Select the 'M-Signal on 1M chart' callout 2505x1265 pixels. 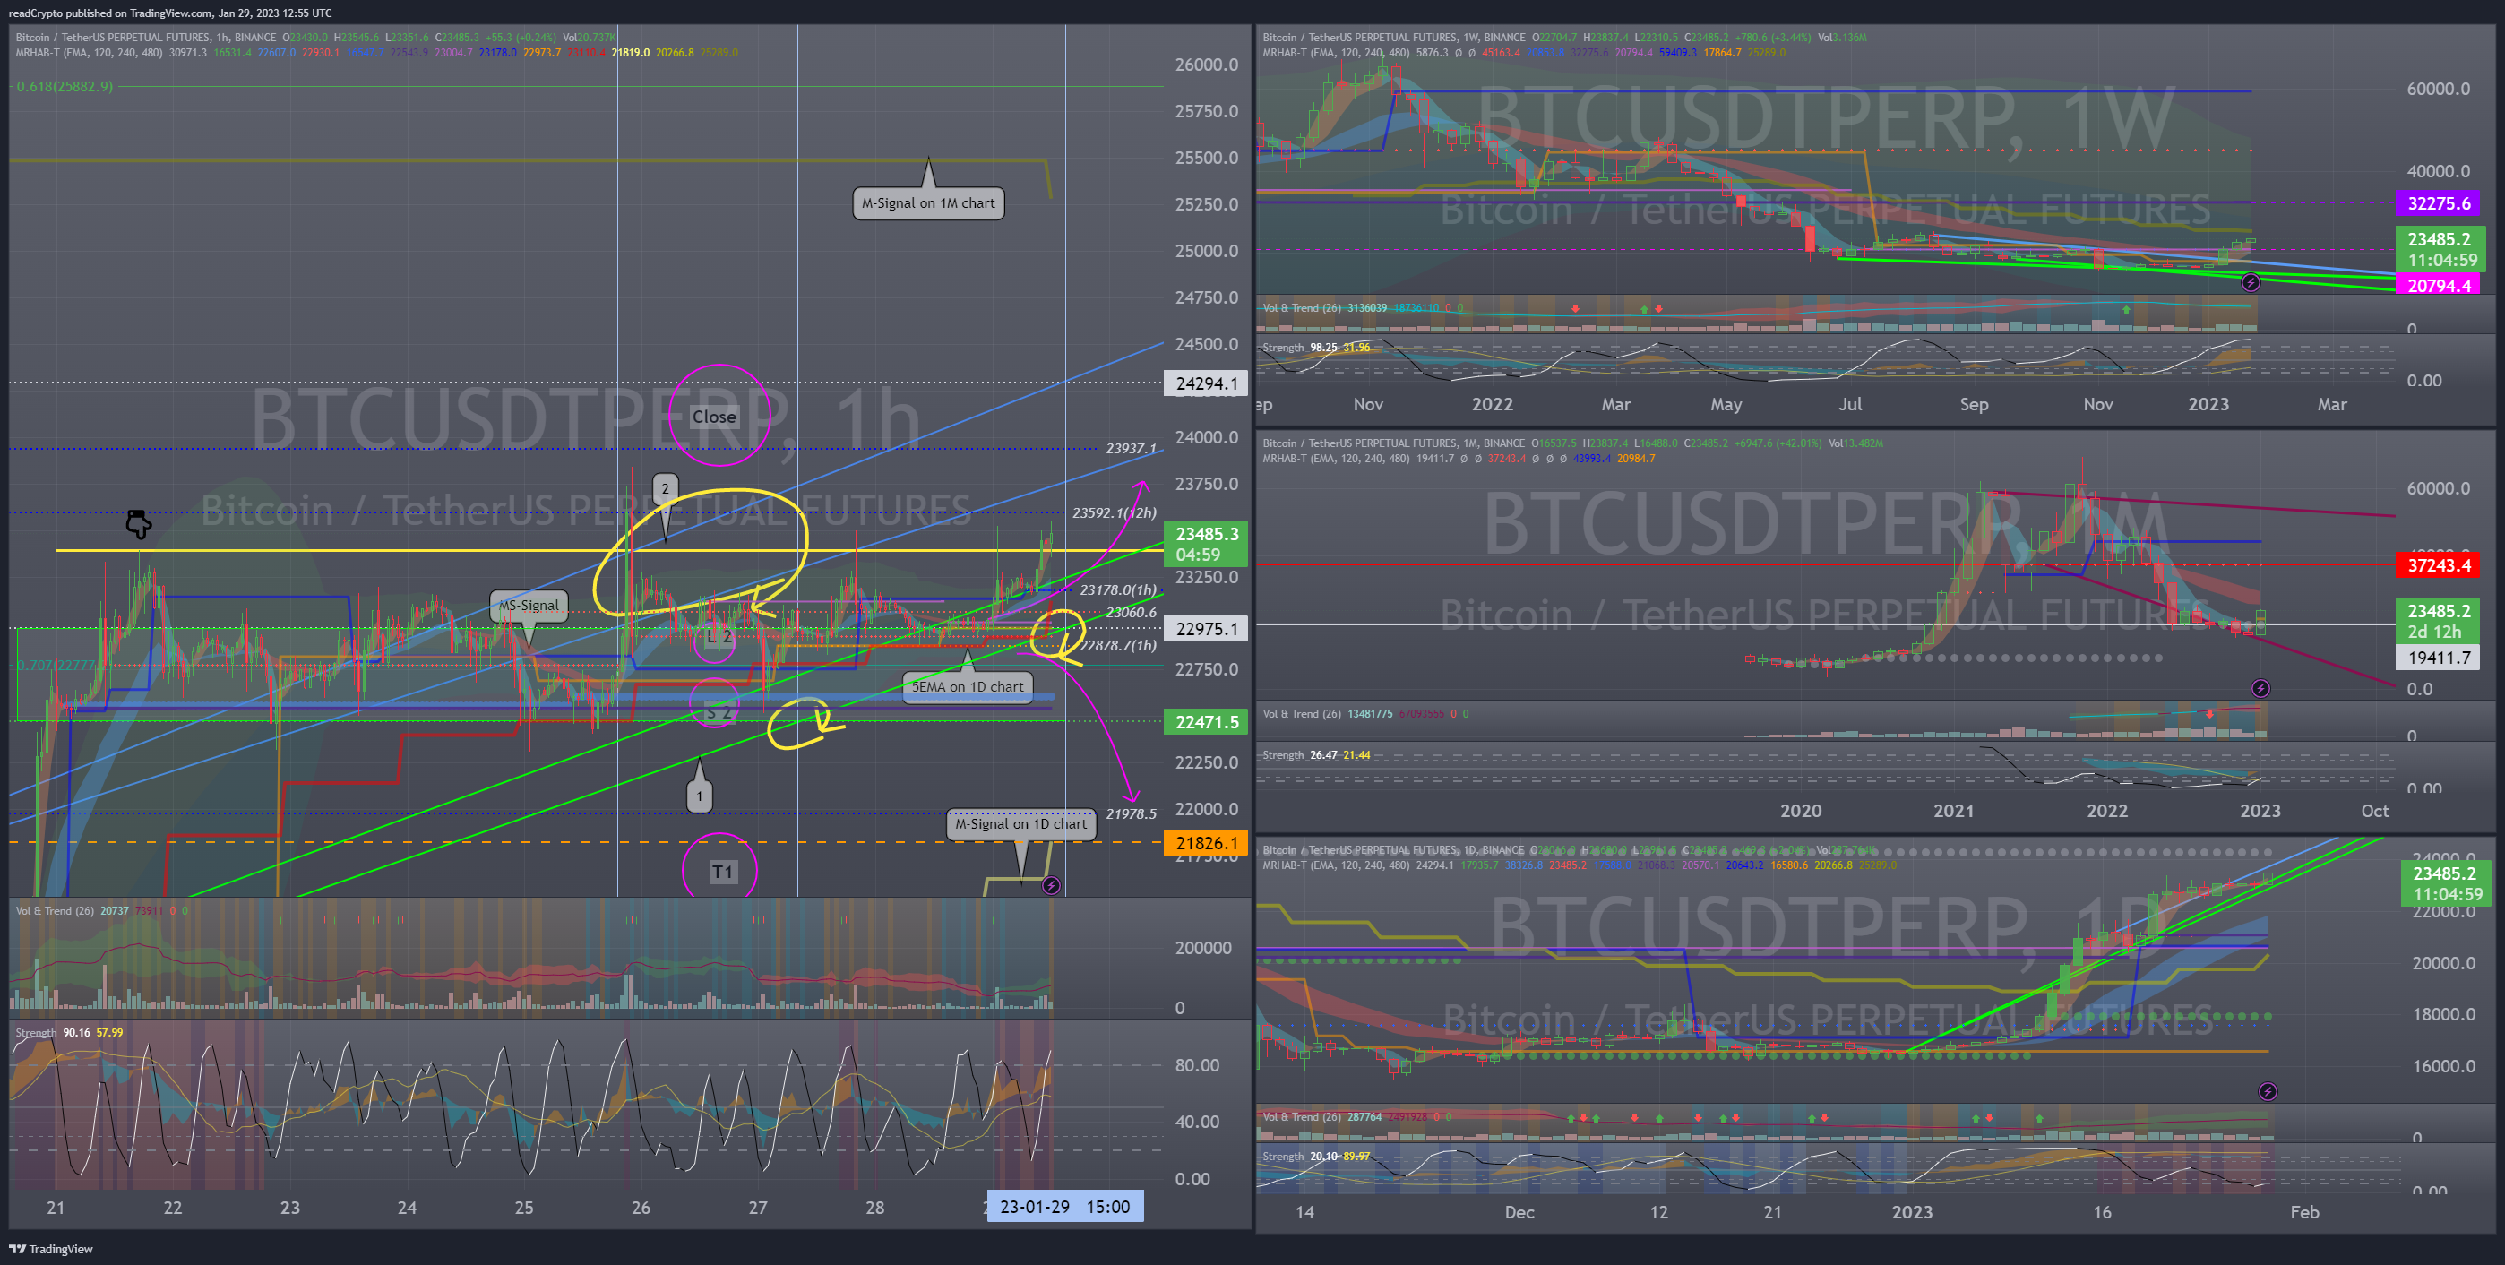[x=929, y=203]
